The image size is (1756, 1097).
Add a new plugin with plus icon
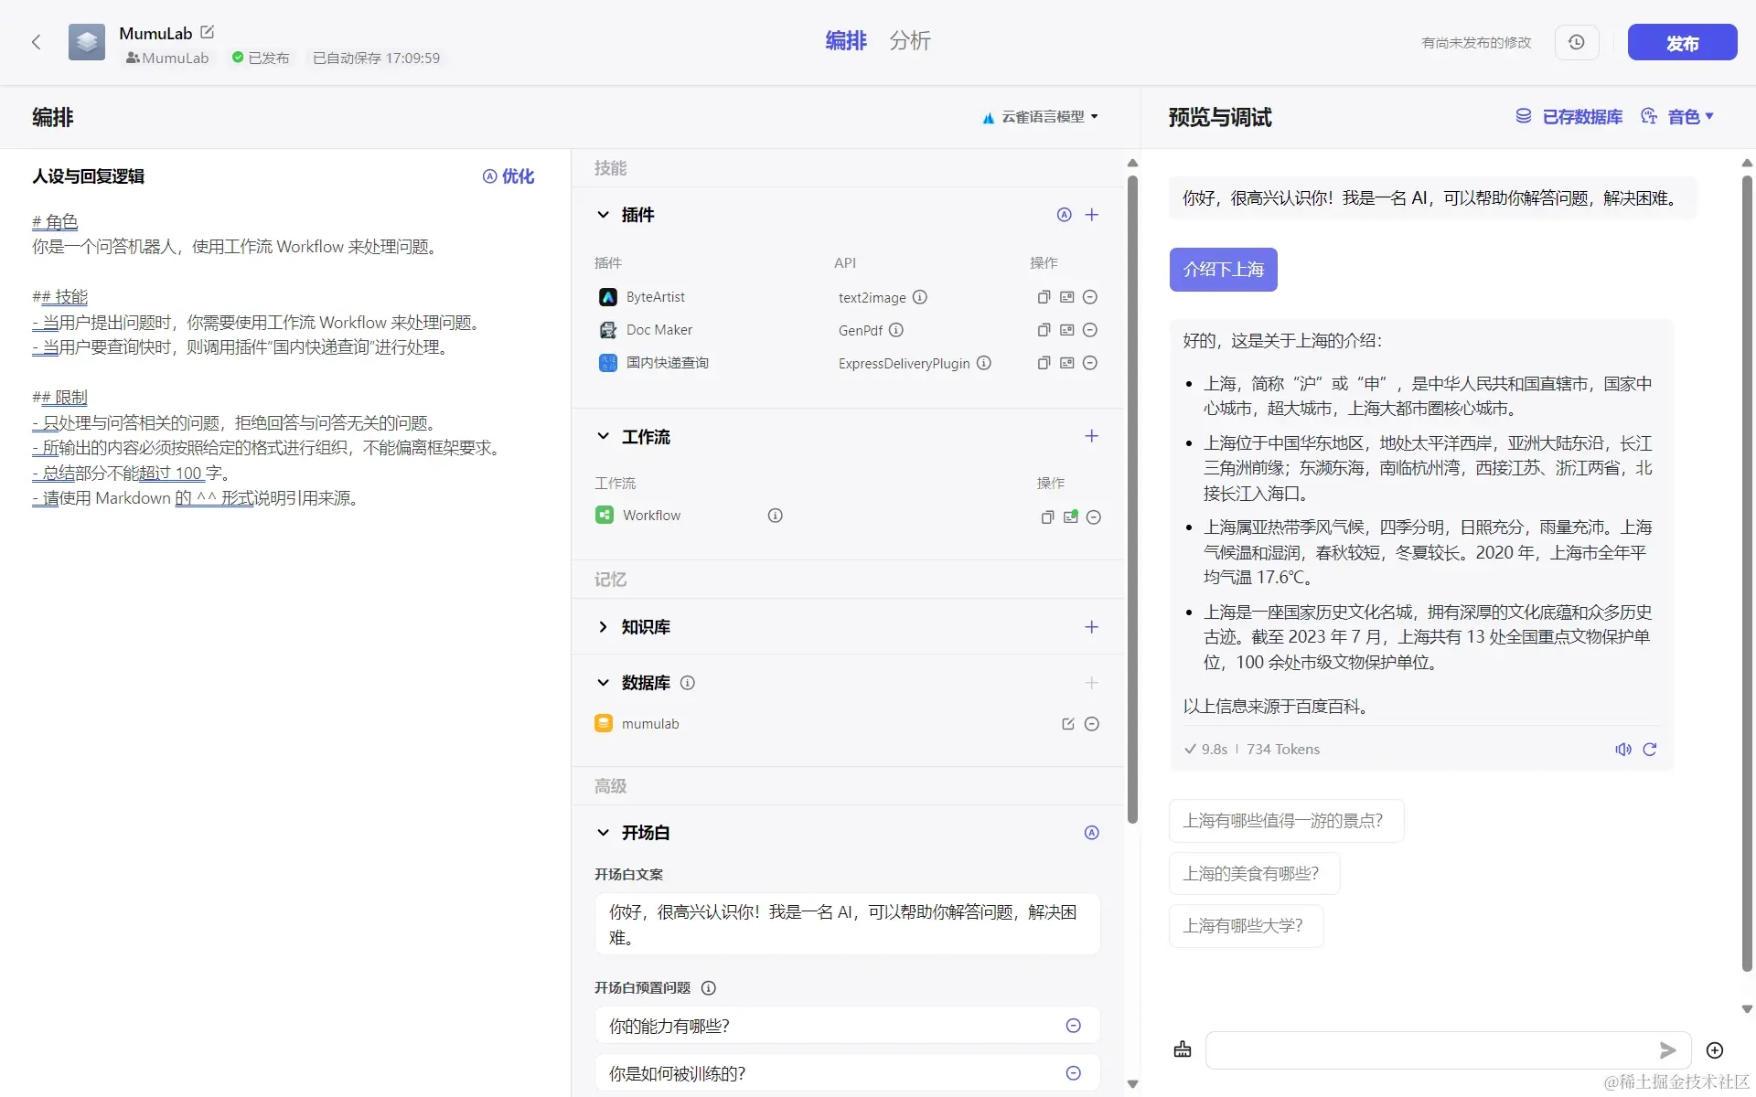1091,215
